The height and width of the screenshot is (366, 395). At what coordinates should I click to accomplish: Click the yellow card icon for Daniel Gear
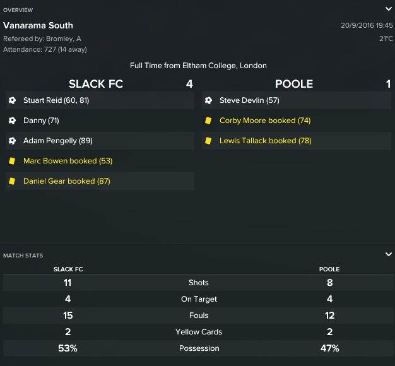[x=12, y=181]
